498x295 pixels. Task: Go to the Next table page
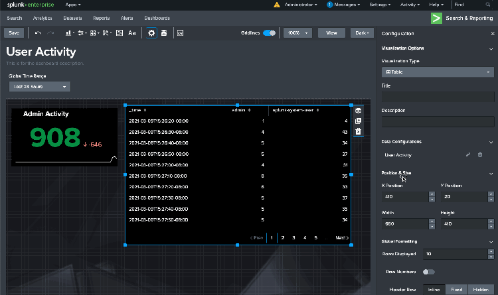pyautogui.click(x=341, y=237)
